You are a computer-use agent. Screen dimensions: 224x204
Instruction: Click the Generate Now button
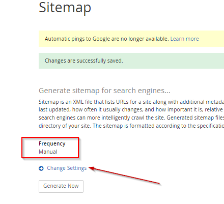tap(61, 186)
